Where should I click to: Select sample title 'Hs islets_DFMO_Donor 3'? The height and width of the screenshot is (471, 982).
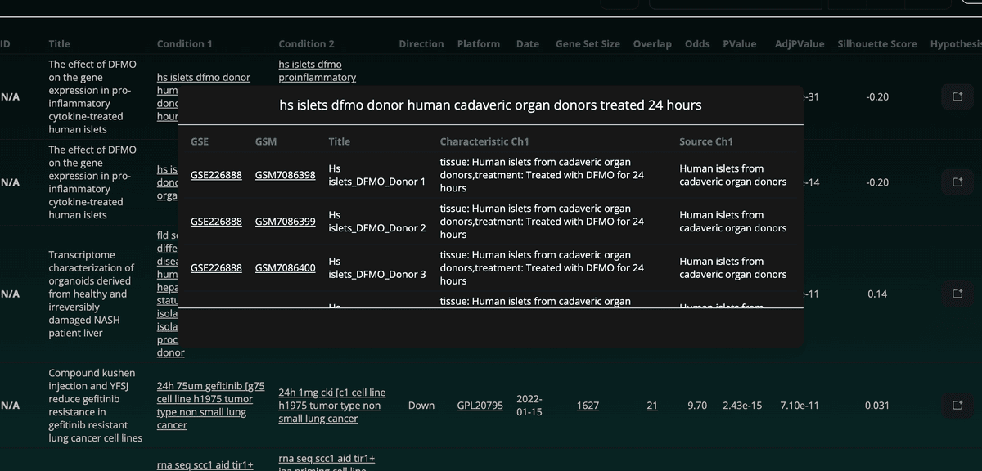[377, 268]
